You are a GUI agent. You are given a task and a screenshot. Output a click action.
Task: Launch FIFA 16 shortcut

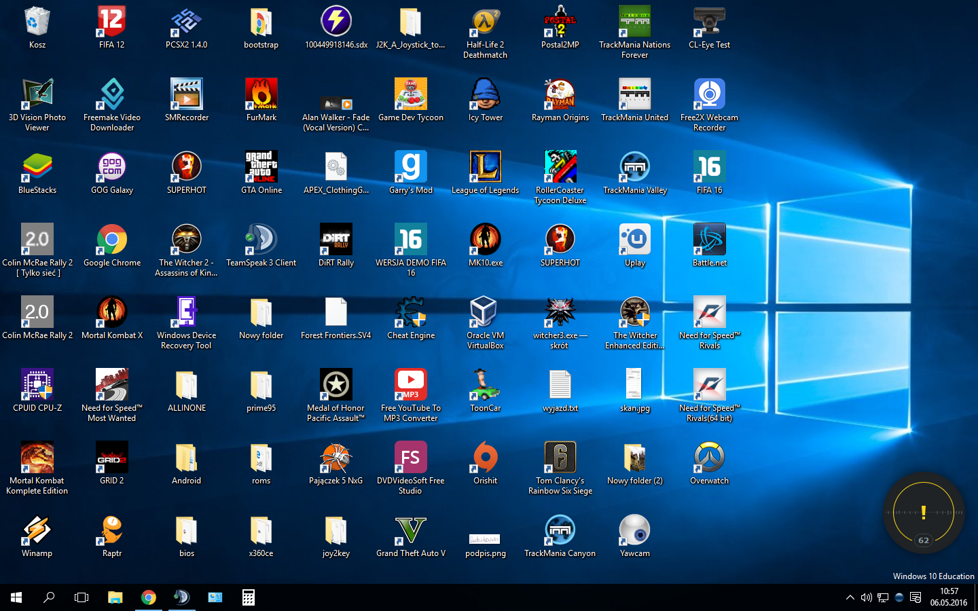(710, 167)
